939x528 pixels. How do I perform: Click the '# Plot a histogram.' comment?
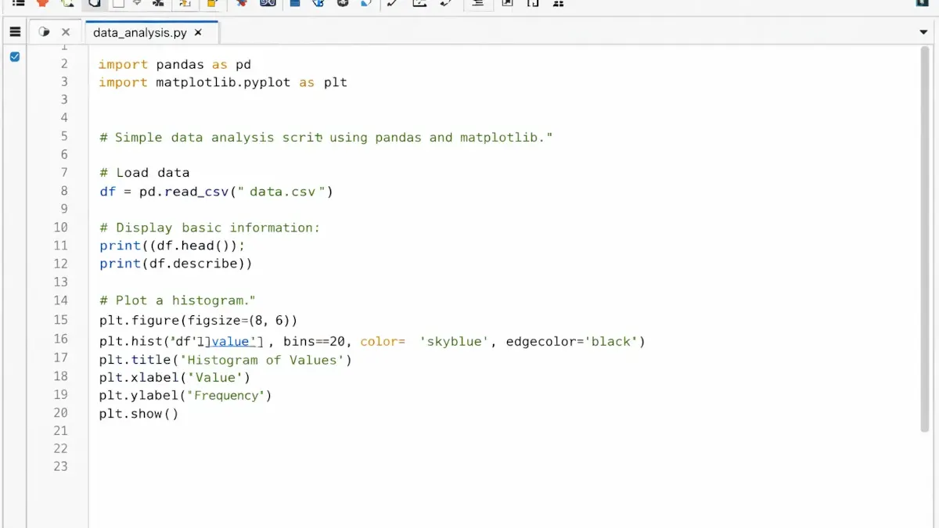click(178, 300)
